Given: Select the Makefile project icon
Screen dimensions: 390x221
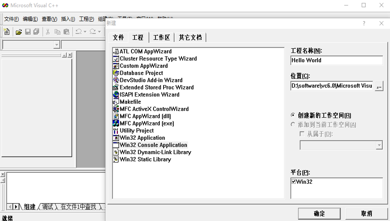Looking at the screenshot, I should pyautogui.click(x=116, y=102).
